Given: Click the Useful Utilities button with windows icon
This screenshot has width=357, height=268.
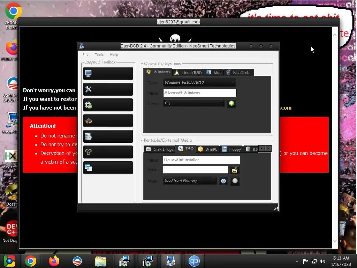Looking at the screenshot, I should 108,168.
